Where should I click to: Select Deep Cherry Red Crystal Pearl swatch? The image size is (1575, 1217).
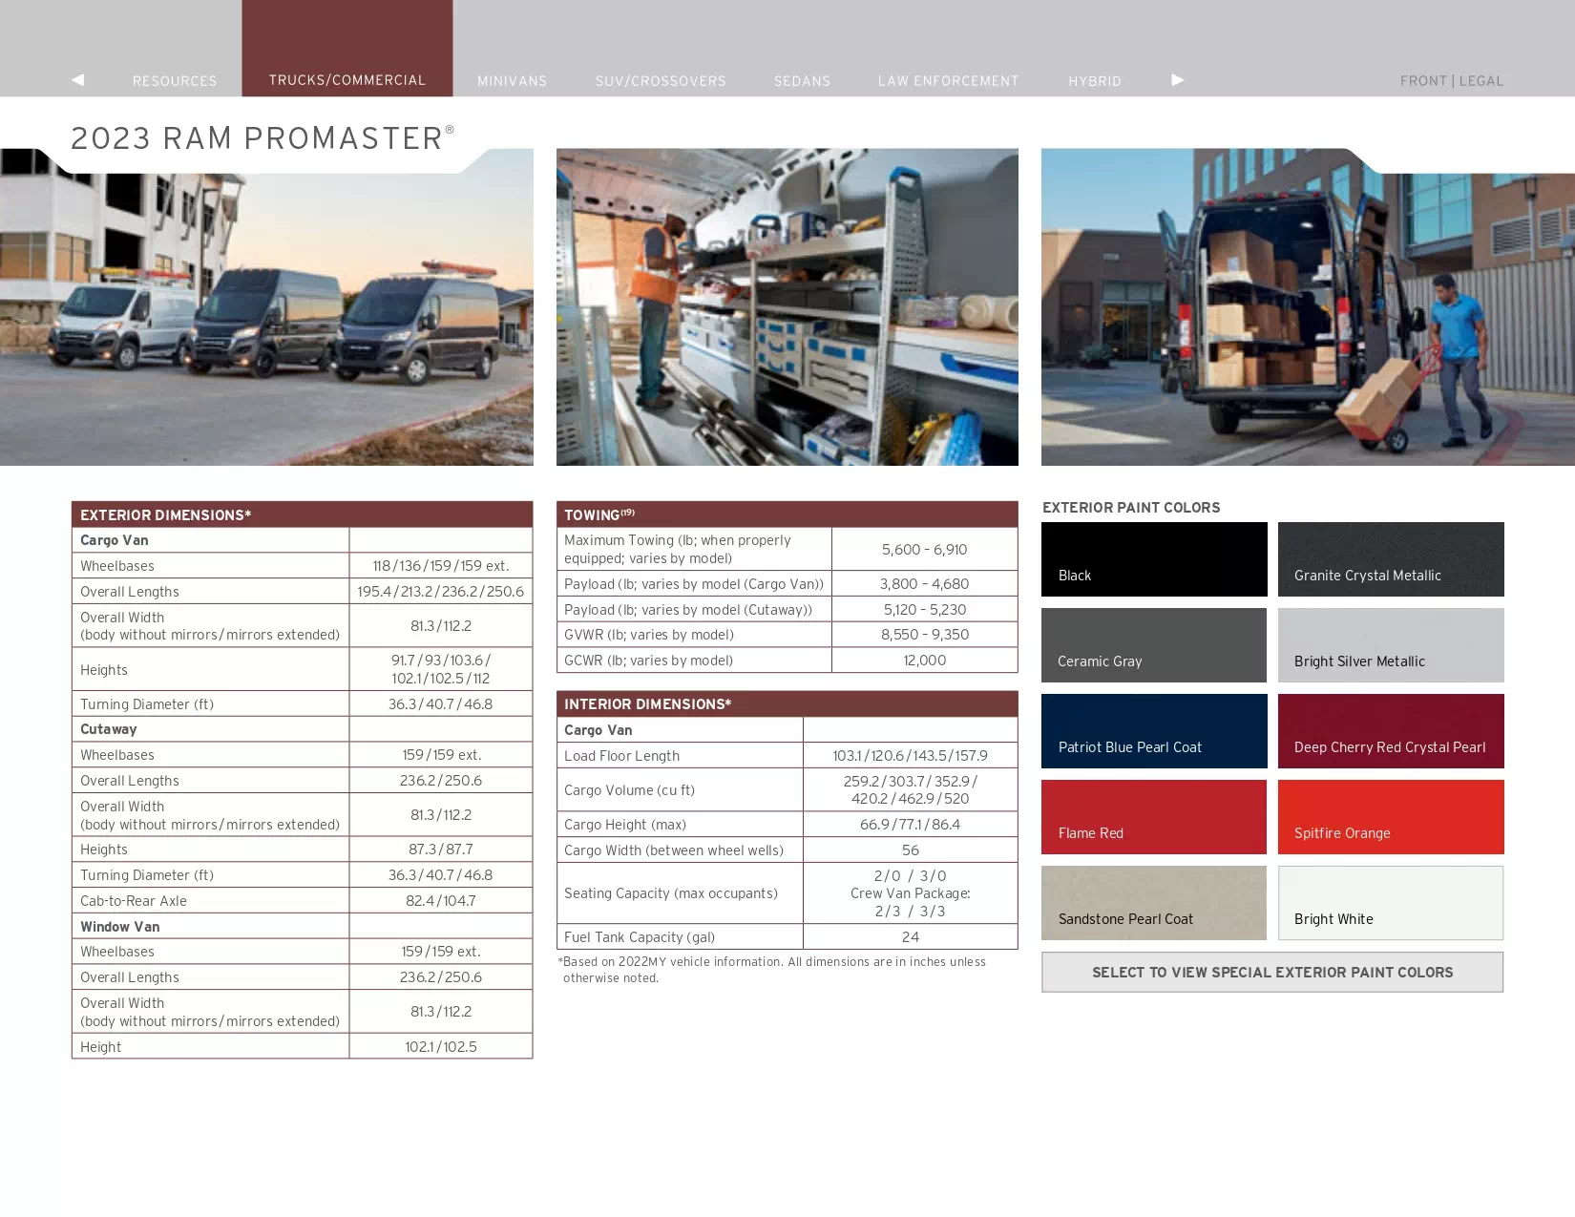(x=1391, y=731)
